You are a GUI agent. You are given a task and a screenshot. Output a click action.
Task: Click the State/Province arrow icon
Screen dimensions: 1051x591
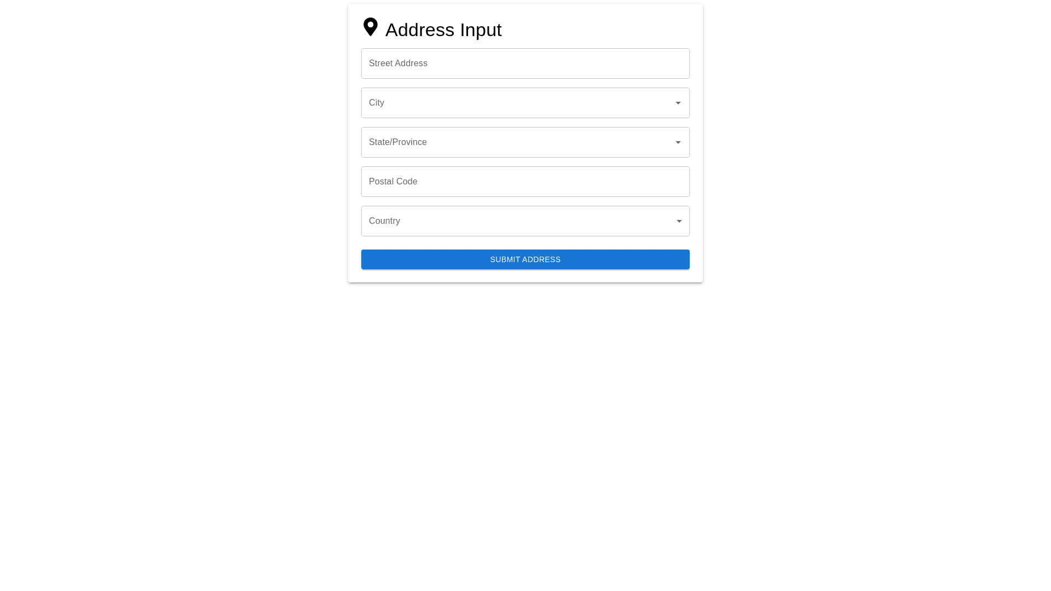coord(678,142)
